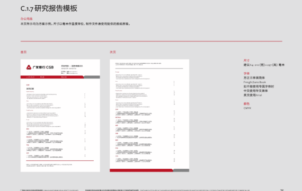The height and width of the screenshot is (191, 302).
Task: Click the red footer bar on the second page
Action: 141,170
